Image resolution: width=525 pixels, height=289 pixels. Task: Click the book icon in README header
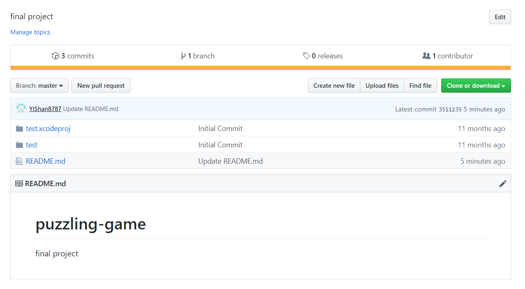[19, 184]
